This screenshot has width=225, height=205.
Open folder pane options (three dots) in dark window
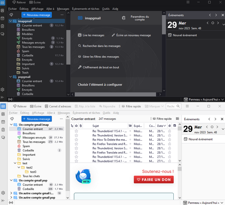[62, 15]
